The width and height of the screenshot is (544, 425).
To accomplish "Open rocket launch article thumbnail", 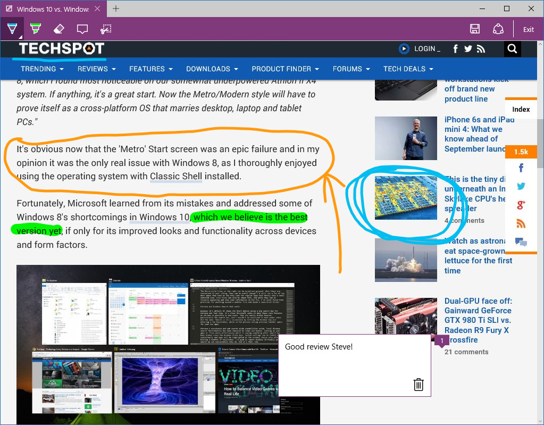I will coord(406,260).
